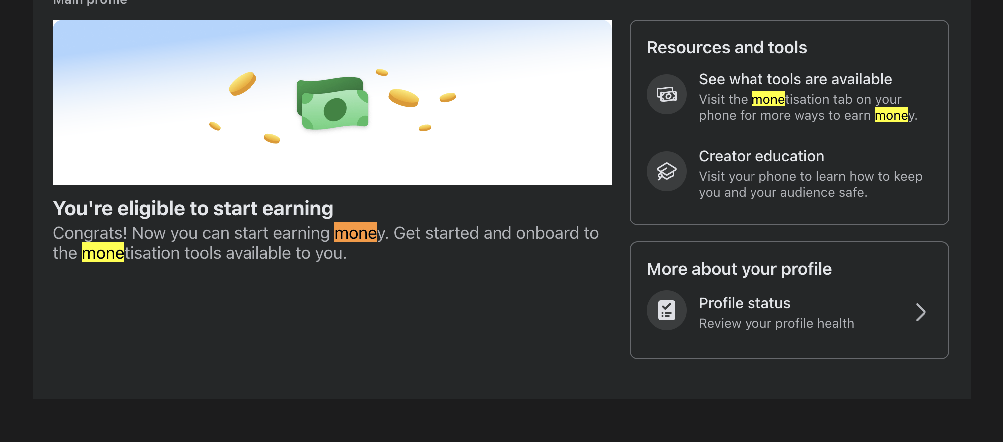Image resolution: width=1003 pixels, height=442 pixels.
Task: Click the 'Visit the monetisation tab' description
Action: pos(808,107)
